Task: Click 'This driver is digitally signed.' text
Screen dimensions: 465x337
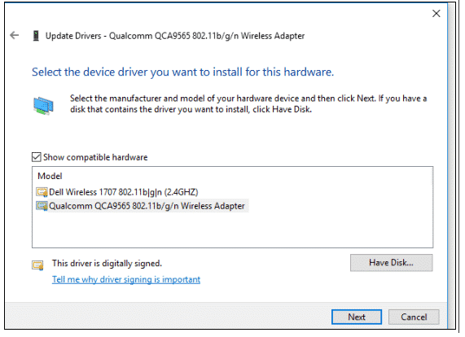Action: click(107, 263)
